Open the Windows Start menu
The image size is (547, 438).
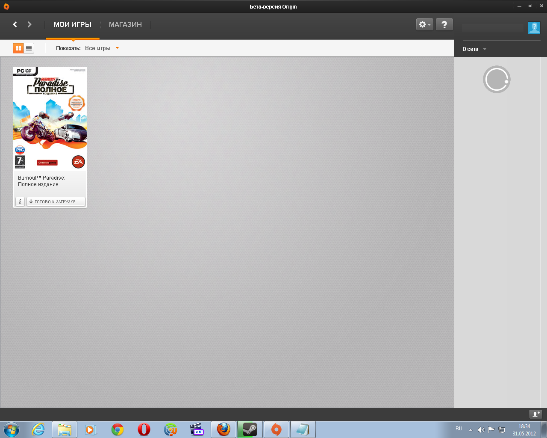pos(12,429)
